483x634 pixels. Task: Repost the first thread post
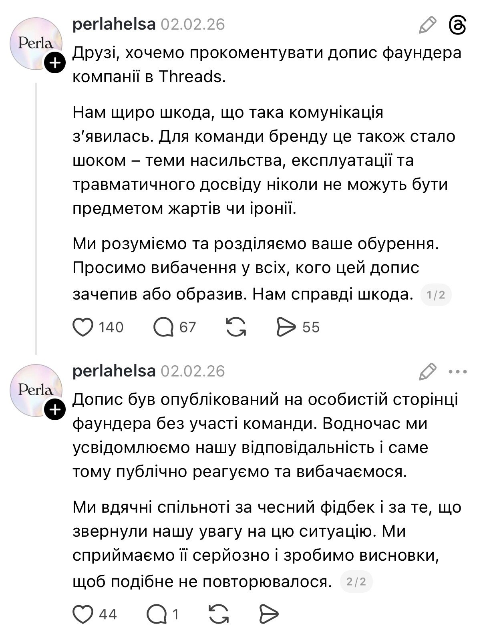pyautogui.click(x=236, y=327)
